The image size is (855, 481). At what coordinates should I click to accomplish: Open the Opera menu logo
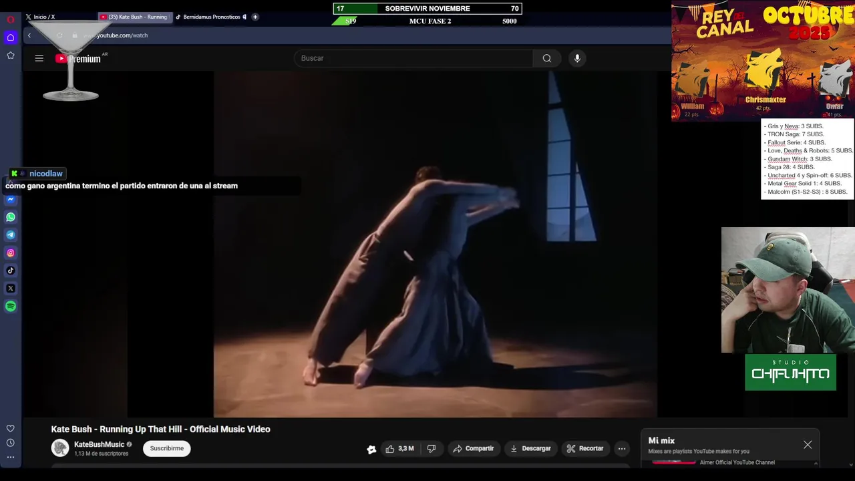click(x=11, y=19)
